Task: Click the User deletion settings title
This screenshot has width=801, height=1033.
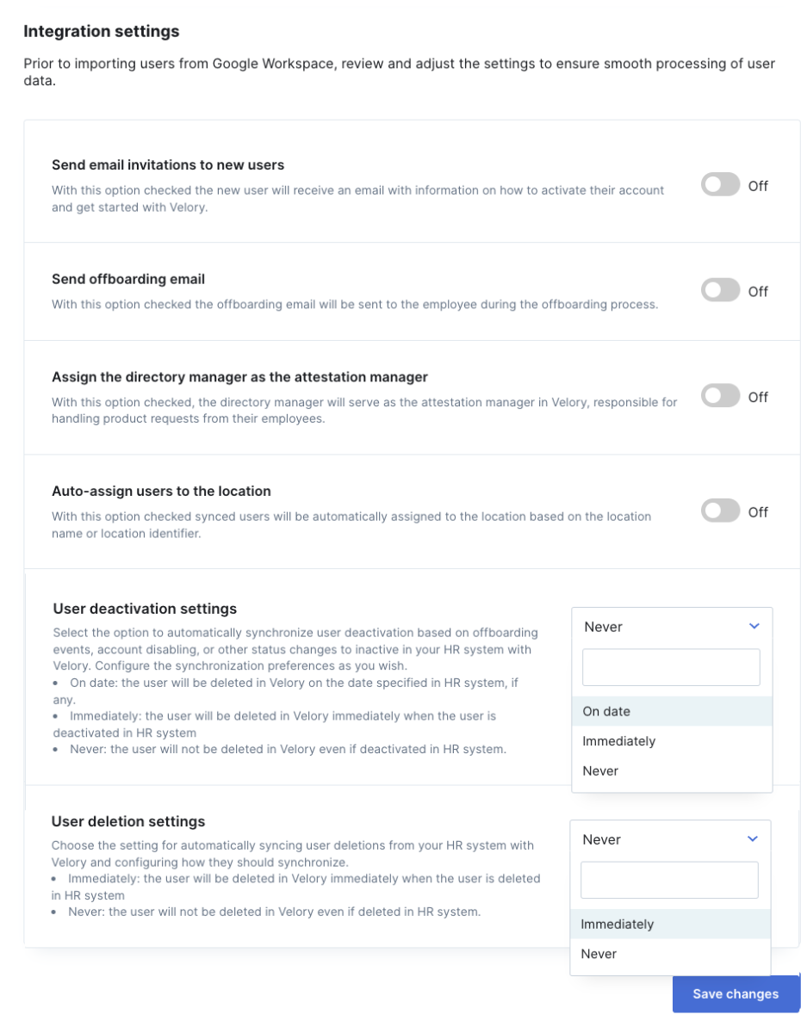Action: coord(128,821)
